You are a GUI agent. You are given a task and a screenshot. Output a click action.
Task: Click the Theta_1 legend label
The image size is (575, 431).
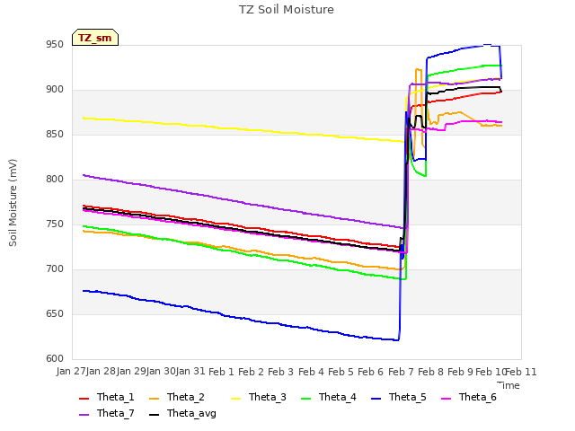116,397
